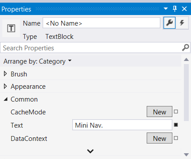Click scrollbar up arrow
The height and width of the screenshot is (159, 191).
coord(187,60)
